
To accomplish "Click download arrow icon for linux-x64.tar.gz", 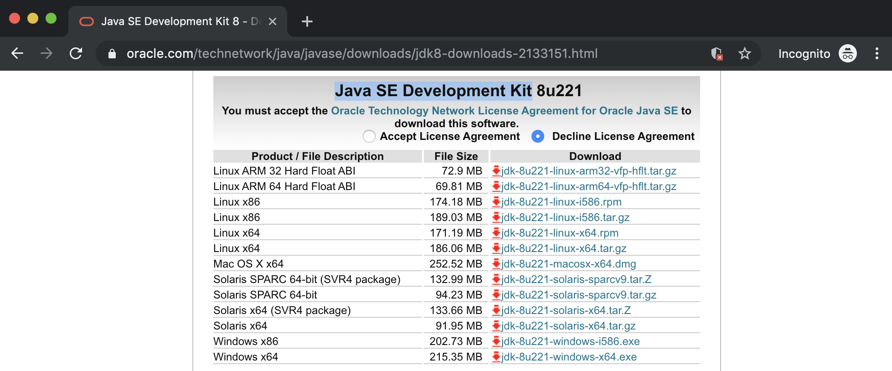I will (x=496, y=248).
